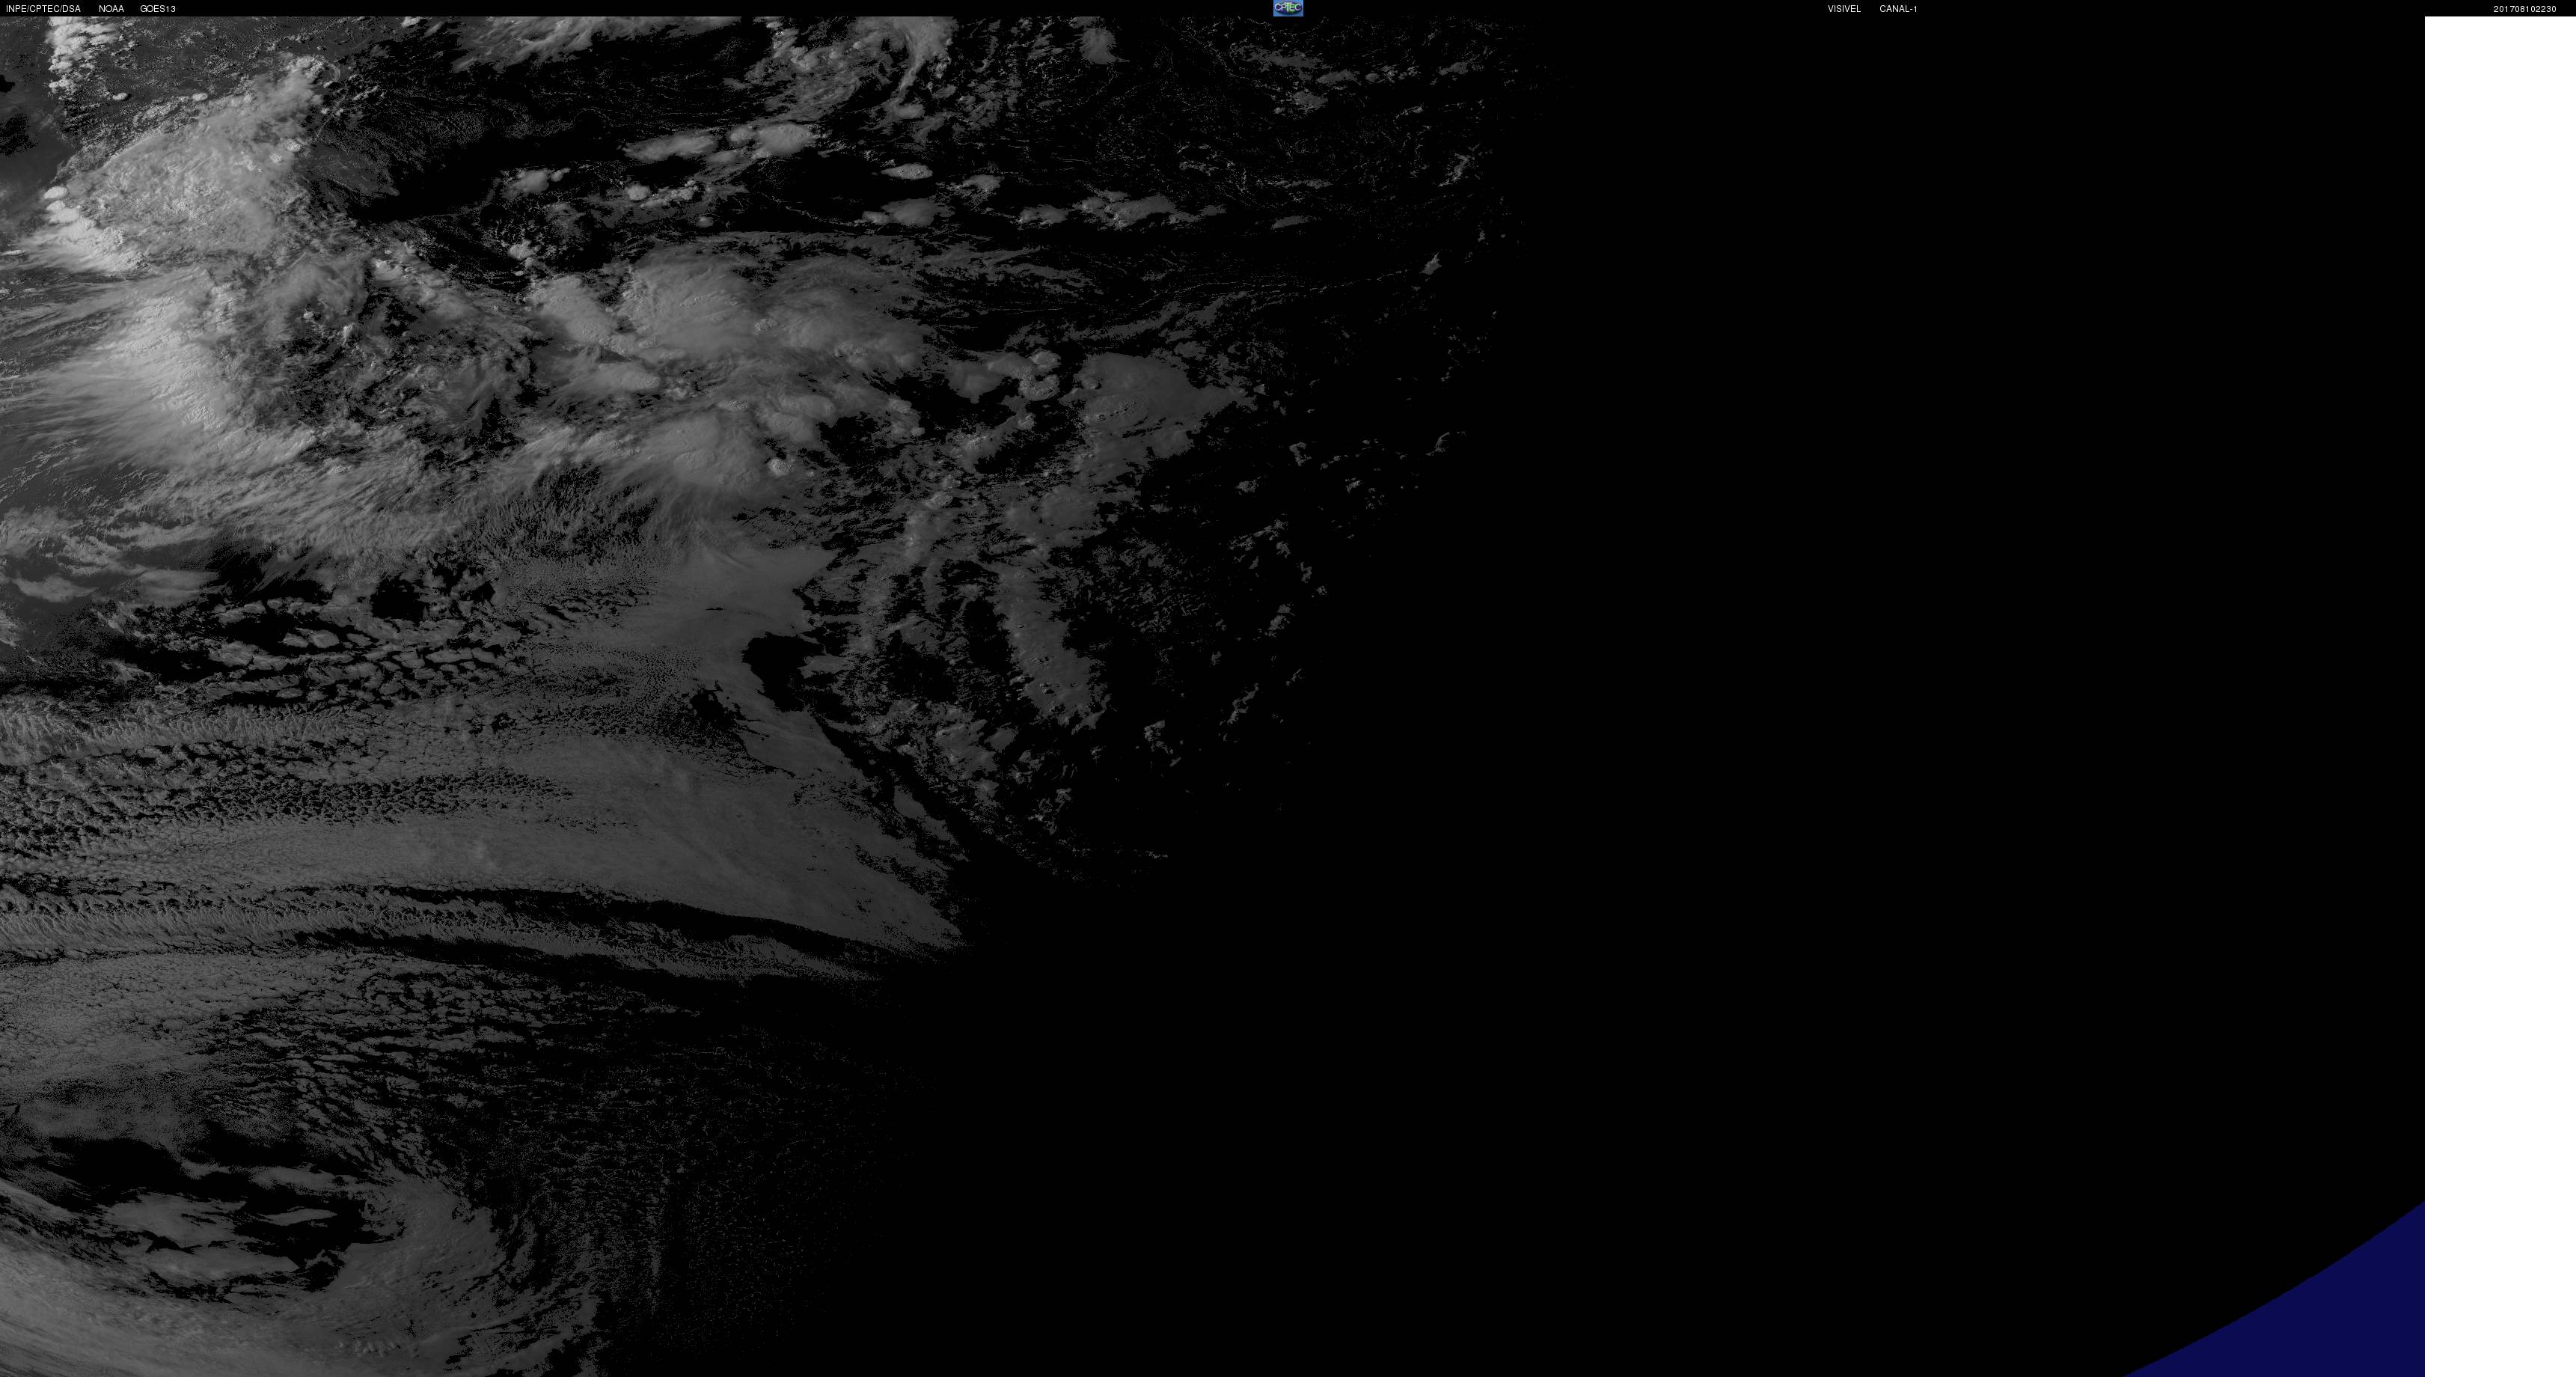The image size is (2576, 1377).
Task: Click the CANAL-1 channel label
Action: (1897, 9)
